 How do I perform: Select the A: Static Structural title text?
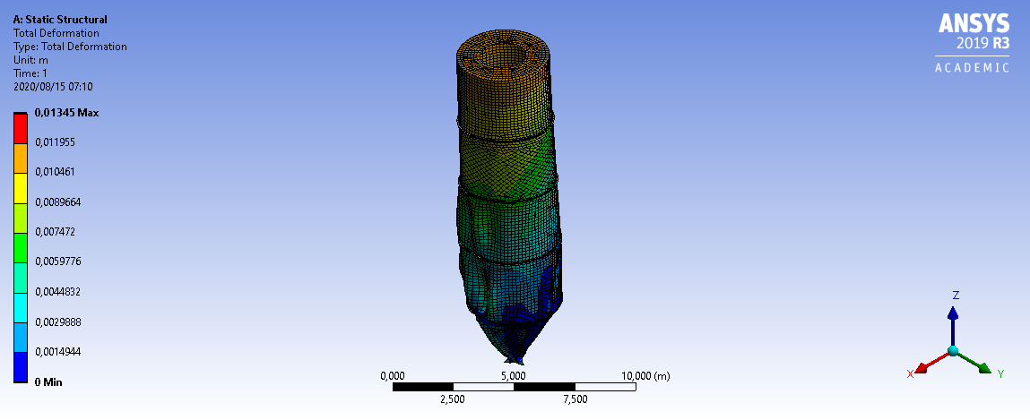(59, 19)
